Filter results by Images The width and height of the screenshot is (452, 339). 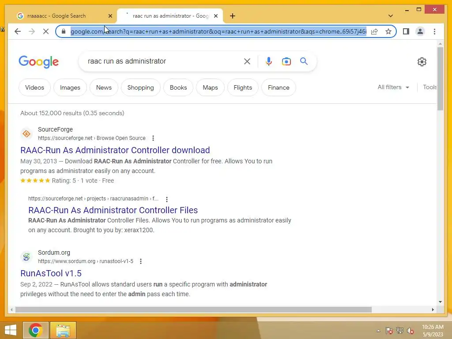tap(70, 87)
